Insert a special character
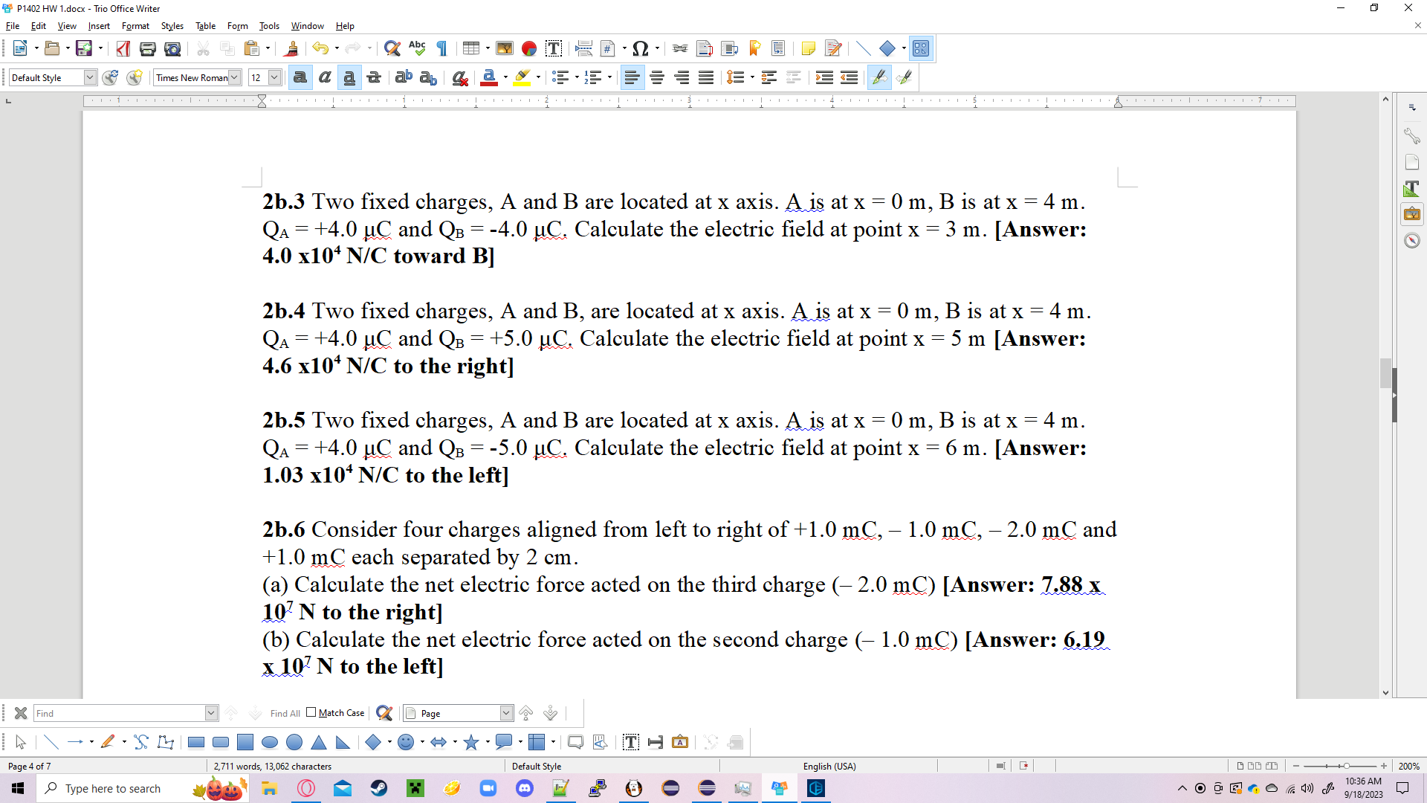1427x803 pixels. (x=641, y=48)
